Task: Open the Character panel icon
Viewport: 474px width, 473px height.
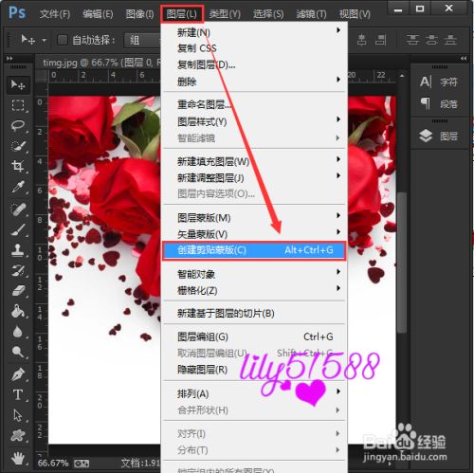Action: (x=426, y=82)
